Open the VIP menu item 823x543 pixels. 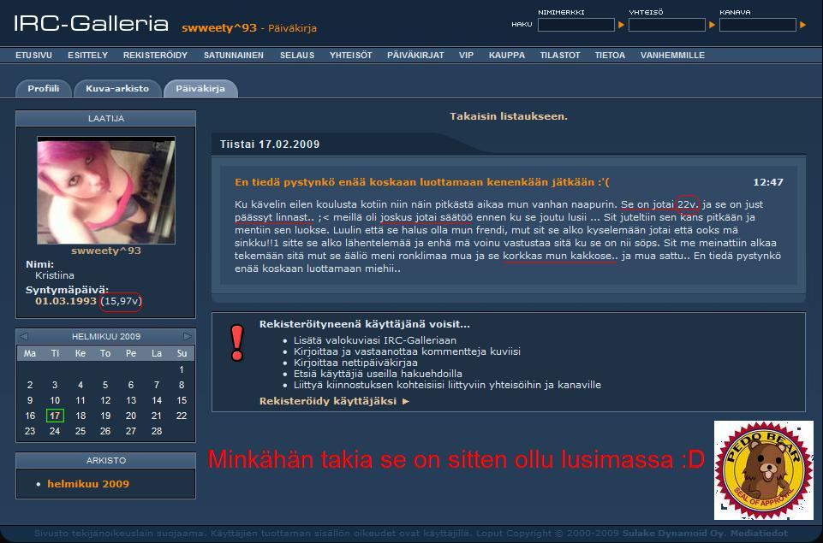click(466, 55)
